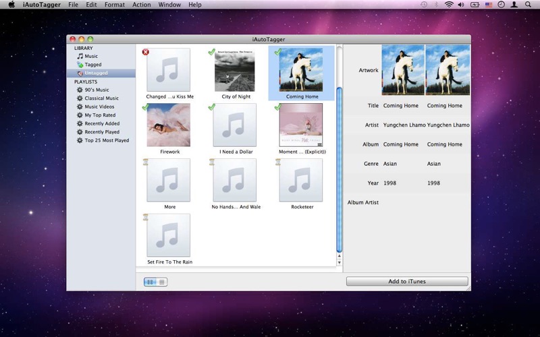This screenshot has width=540, height=337.
Task: Open the Classical Music playlist
Action: pos(101,98)
